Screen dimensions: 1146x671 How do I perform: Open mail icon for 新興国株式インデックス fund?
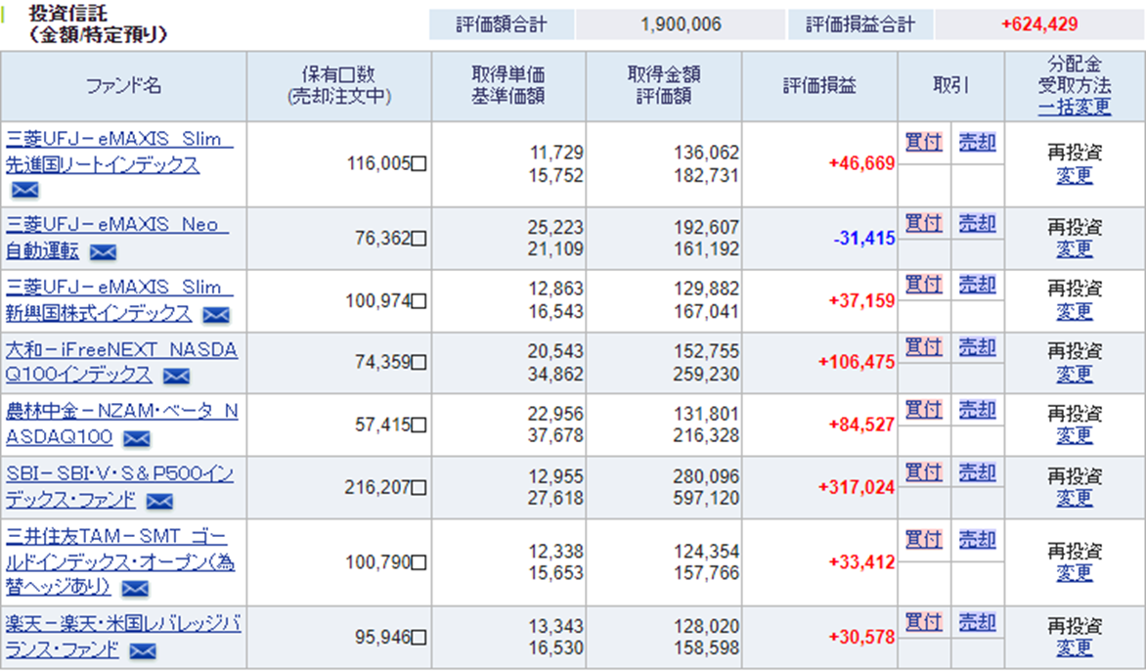coord(215,315)
